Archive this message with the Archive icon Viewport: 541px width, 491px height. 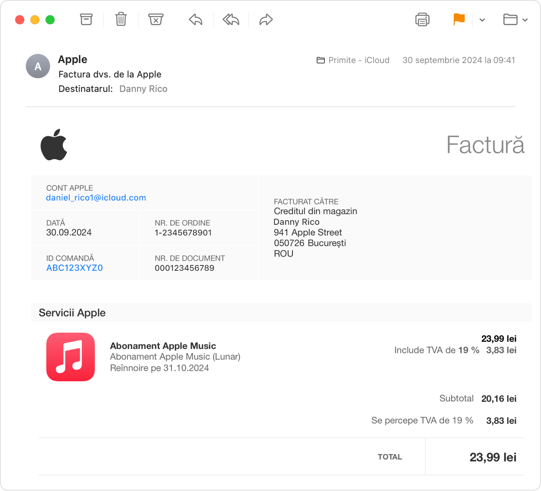click(x=86, y=19)
